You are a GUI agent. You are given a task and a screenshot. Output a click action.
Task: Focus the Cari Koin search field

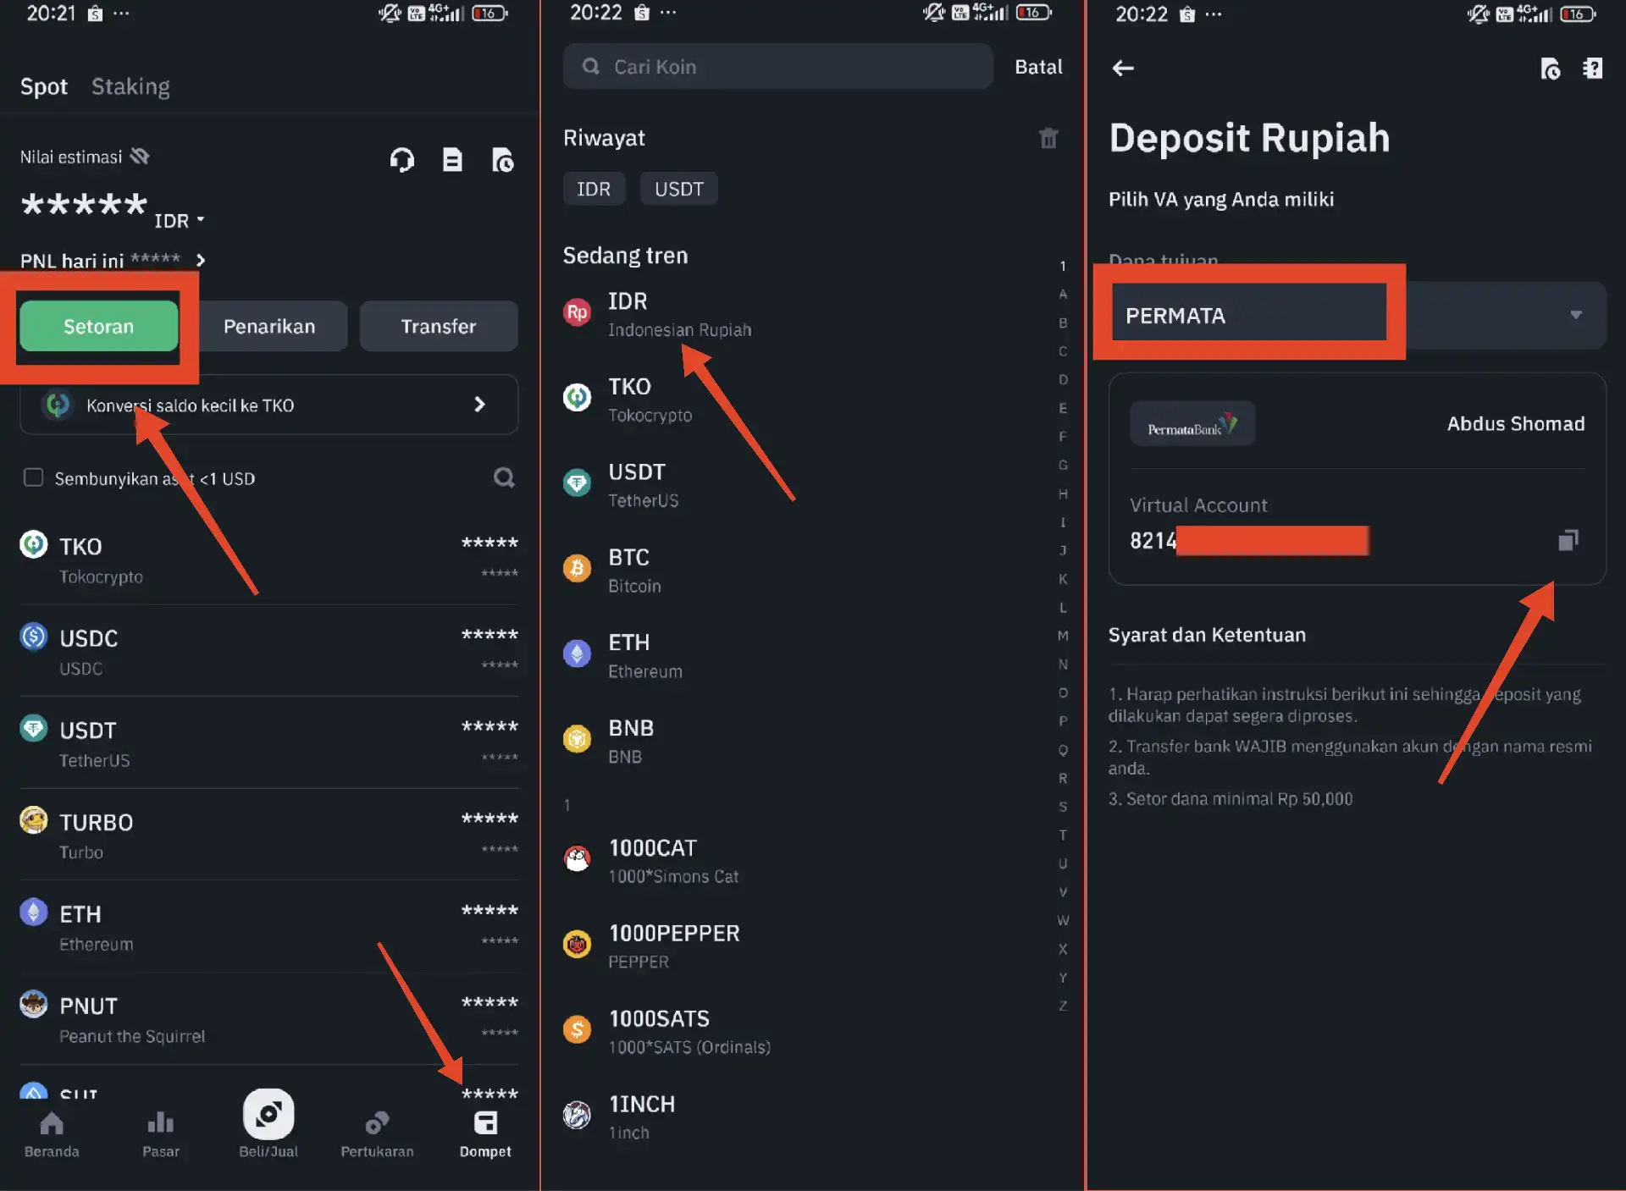(777, 66)
